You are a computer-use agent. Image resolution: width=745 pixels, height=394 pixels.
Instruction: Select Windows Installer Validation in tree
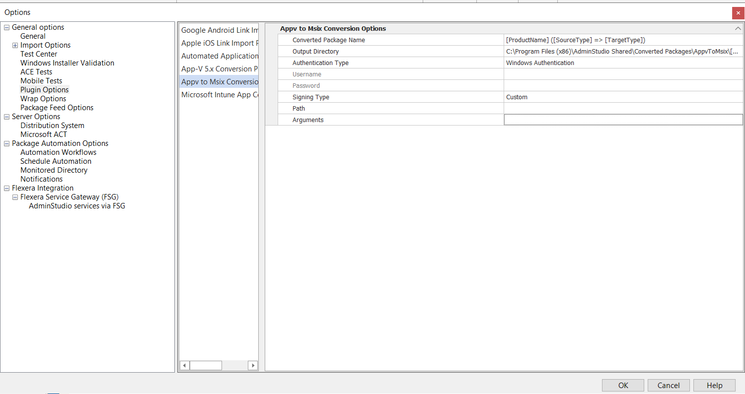(x=67, y=63)
